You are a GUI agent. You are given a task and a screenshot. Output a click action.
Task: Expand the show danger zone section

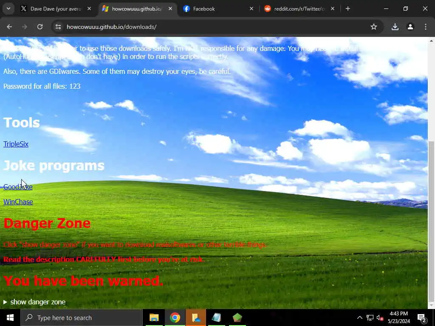[x=35, y=302]
